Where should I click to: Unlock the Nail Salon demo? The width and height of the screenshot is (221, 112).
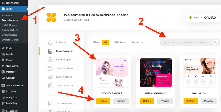coord(191,101)
